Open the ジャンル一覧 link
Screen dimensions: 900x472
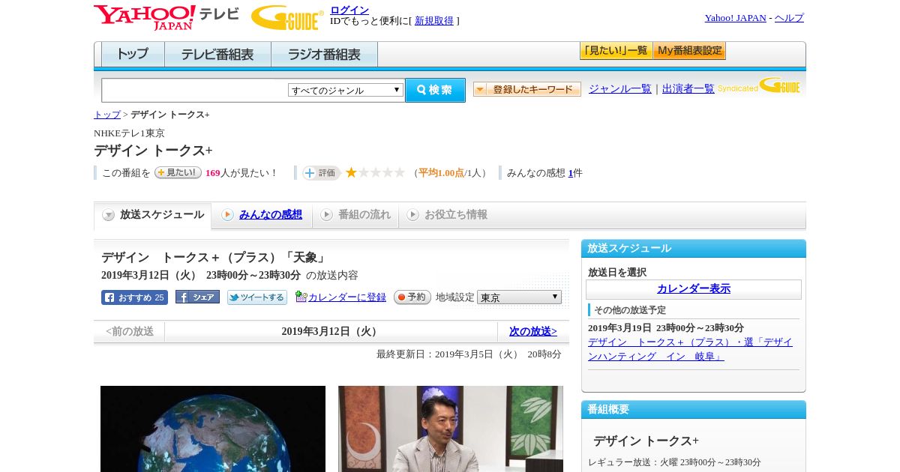point(620,88)
